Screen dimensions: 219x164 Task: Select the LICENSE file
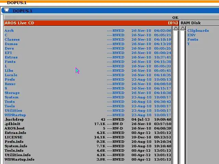pyautogui.click(x=88, y=137)
